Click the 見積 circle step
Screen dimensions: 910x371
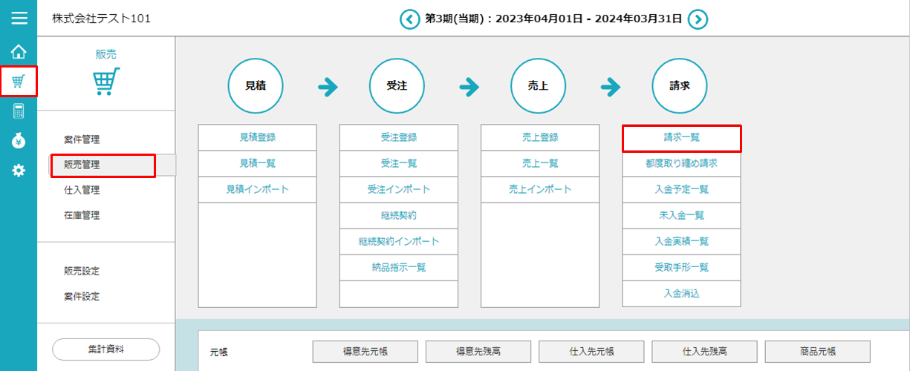256,86
